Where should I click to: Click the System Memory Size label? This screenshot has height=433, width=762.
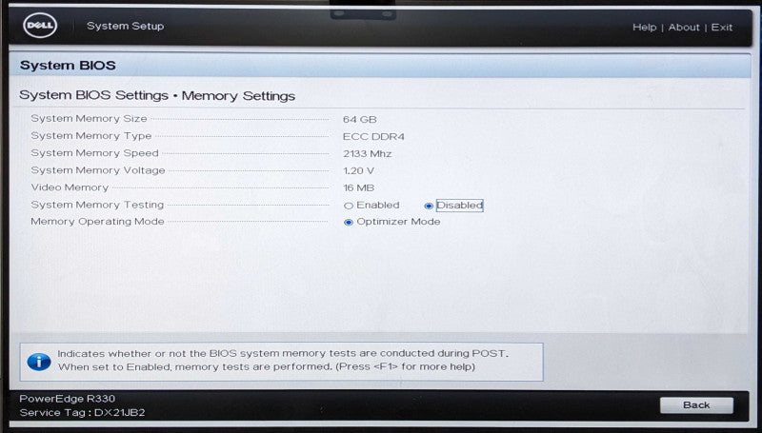pyautogui.click(x=89, y=118)
